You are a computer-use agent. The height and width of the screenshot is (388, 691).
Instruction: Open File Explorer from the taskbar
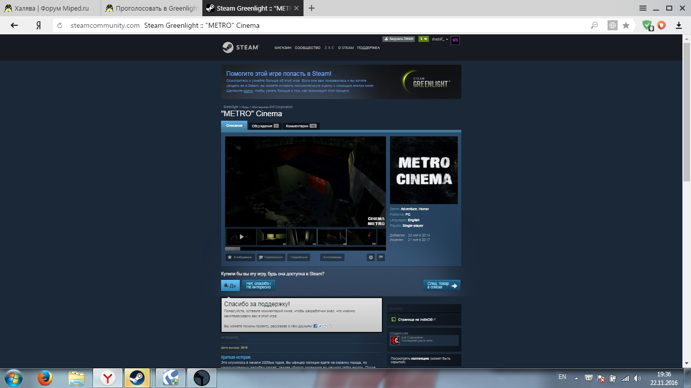pos(76,378)
